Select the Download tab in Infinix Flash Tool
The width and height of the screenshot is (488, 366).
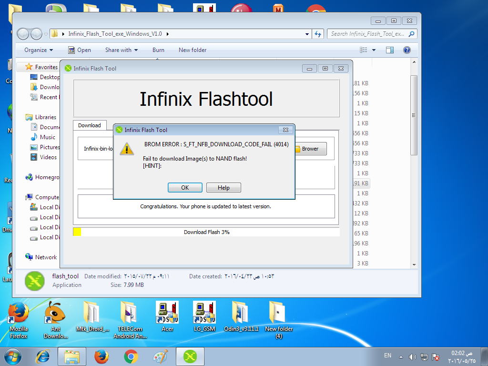90,125
